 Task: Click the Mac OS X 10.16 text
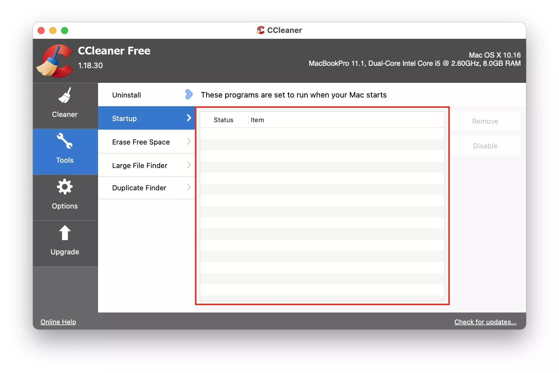coord(495,55)
